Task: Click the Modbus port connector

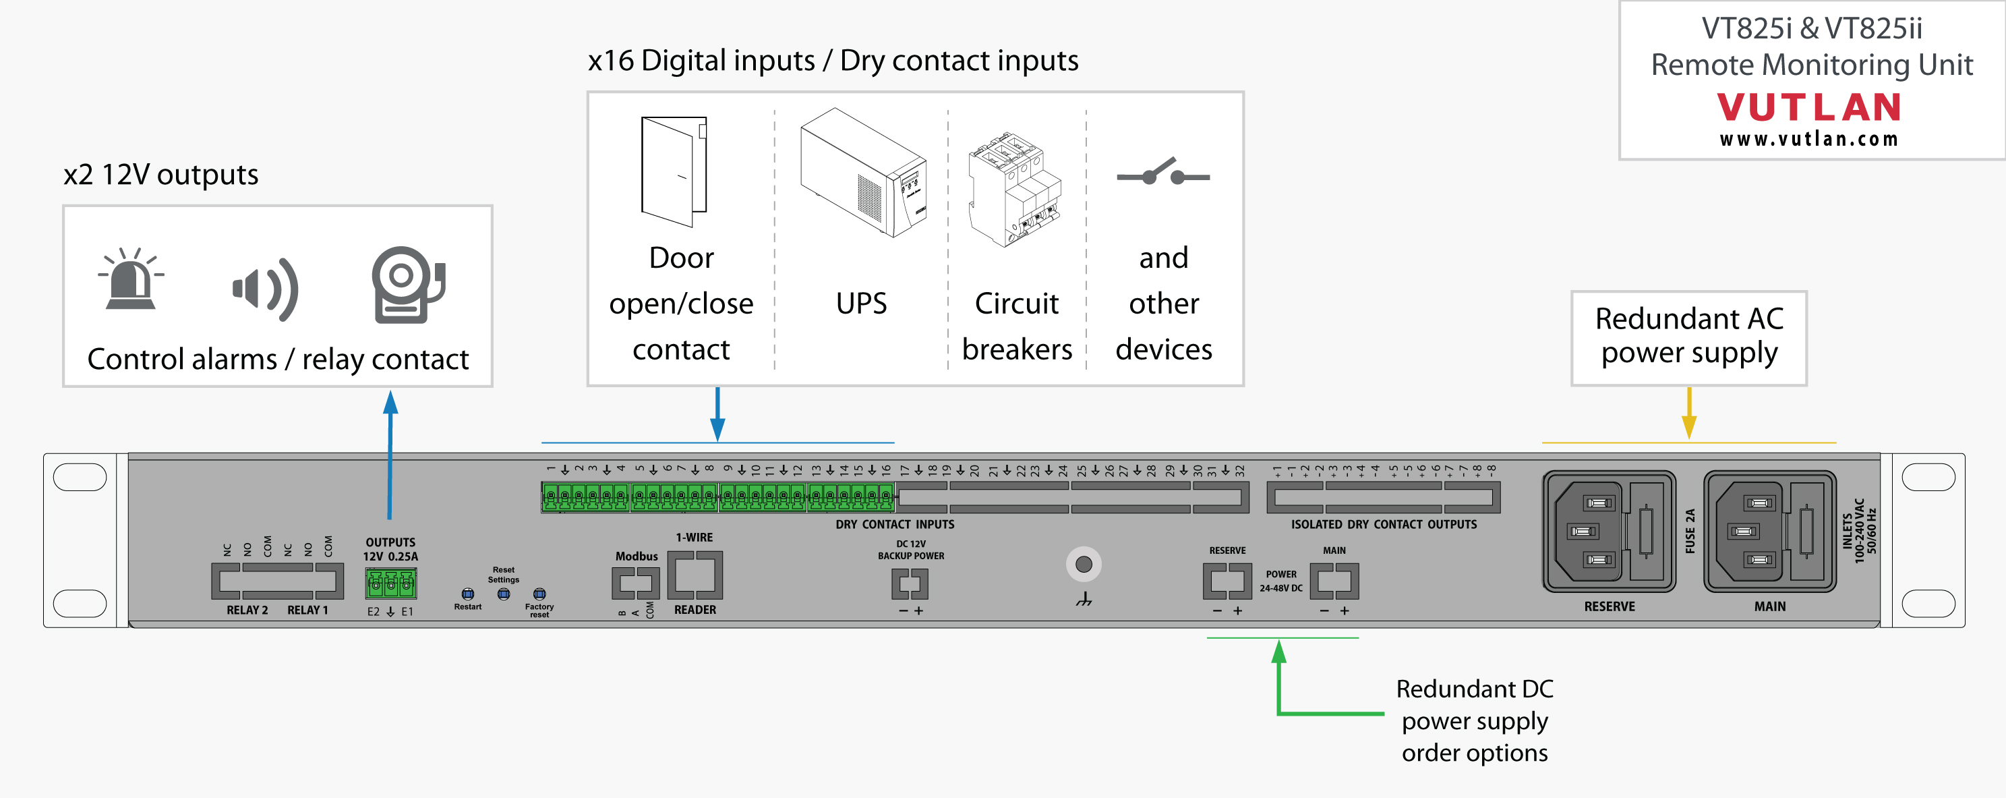Action: pyautogui.click(x=635, y=583)
